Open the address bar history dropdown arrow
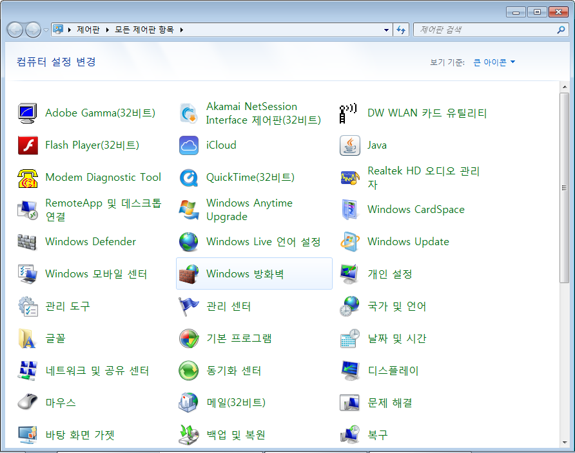Screen dimensions: 575x453 (385, 30)
